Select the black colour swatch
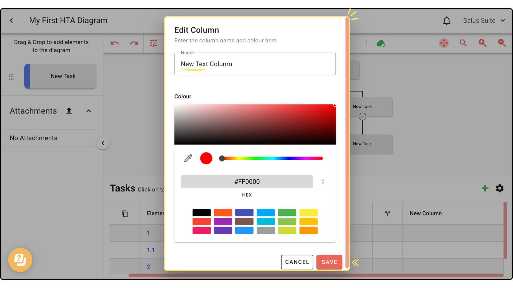Viewport: 513px width, 288px height. pyautogui.click(x=201, y=213)
